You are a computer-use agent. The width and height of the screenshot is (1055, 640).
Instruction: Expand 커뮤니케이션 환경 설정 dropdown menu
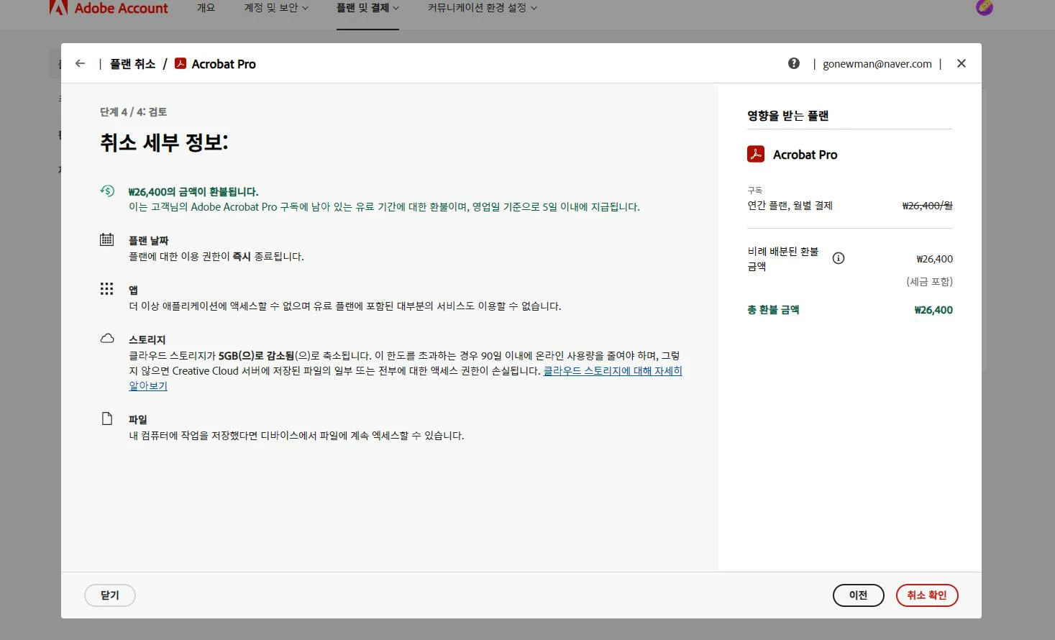pyautogui.click(x=483, y=8)
